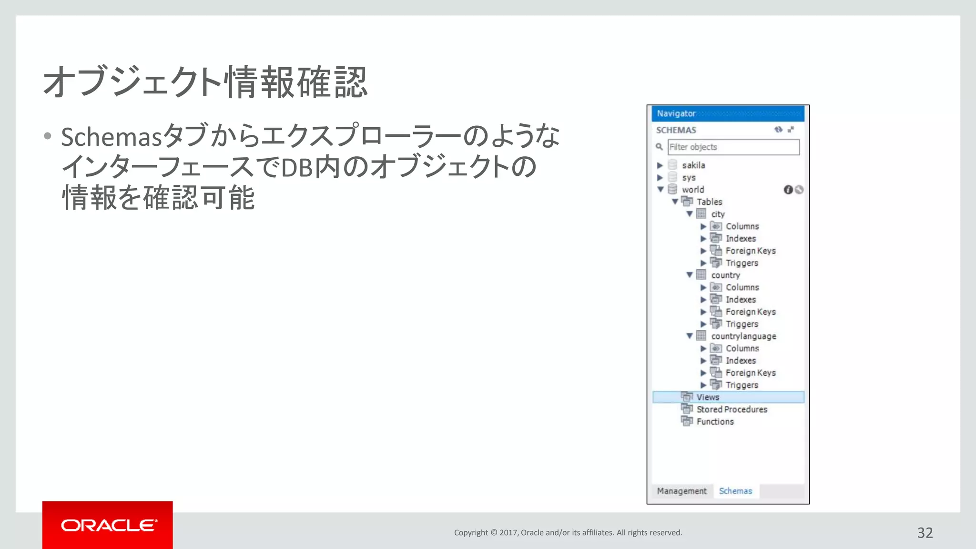The image size is (976, 549).
Task: Switch to the Schemas tab
Action: [x=736, y=491]
